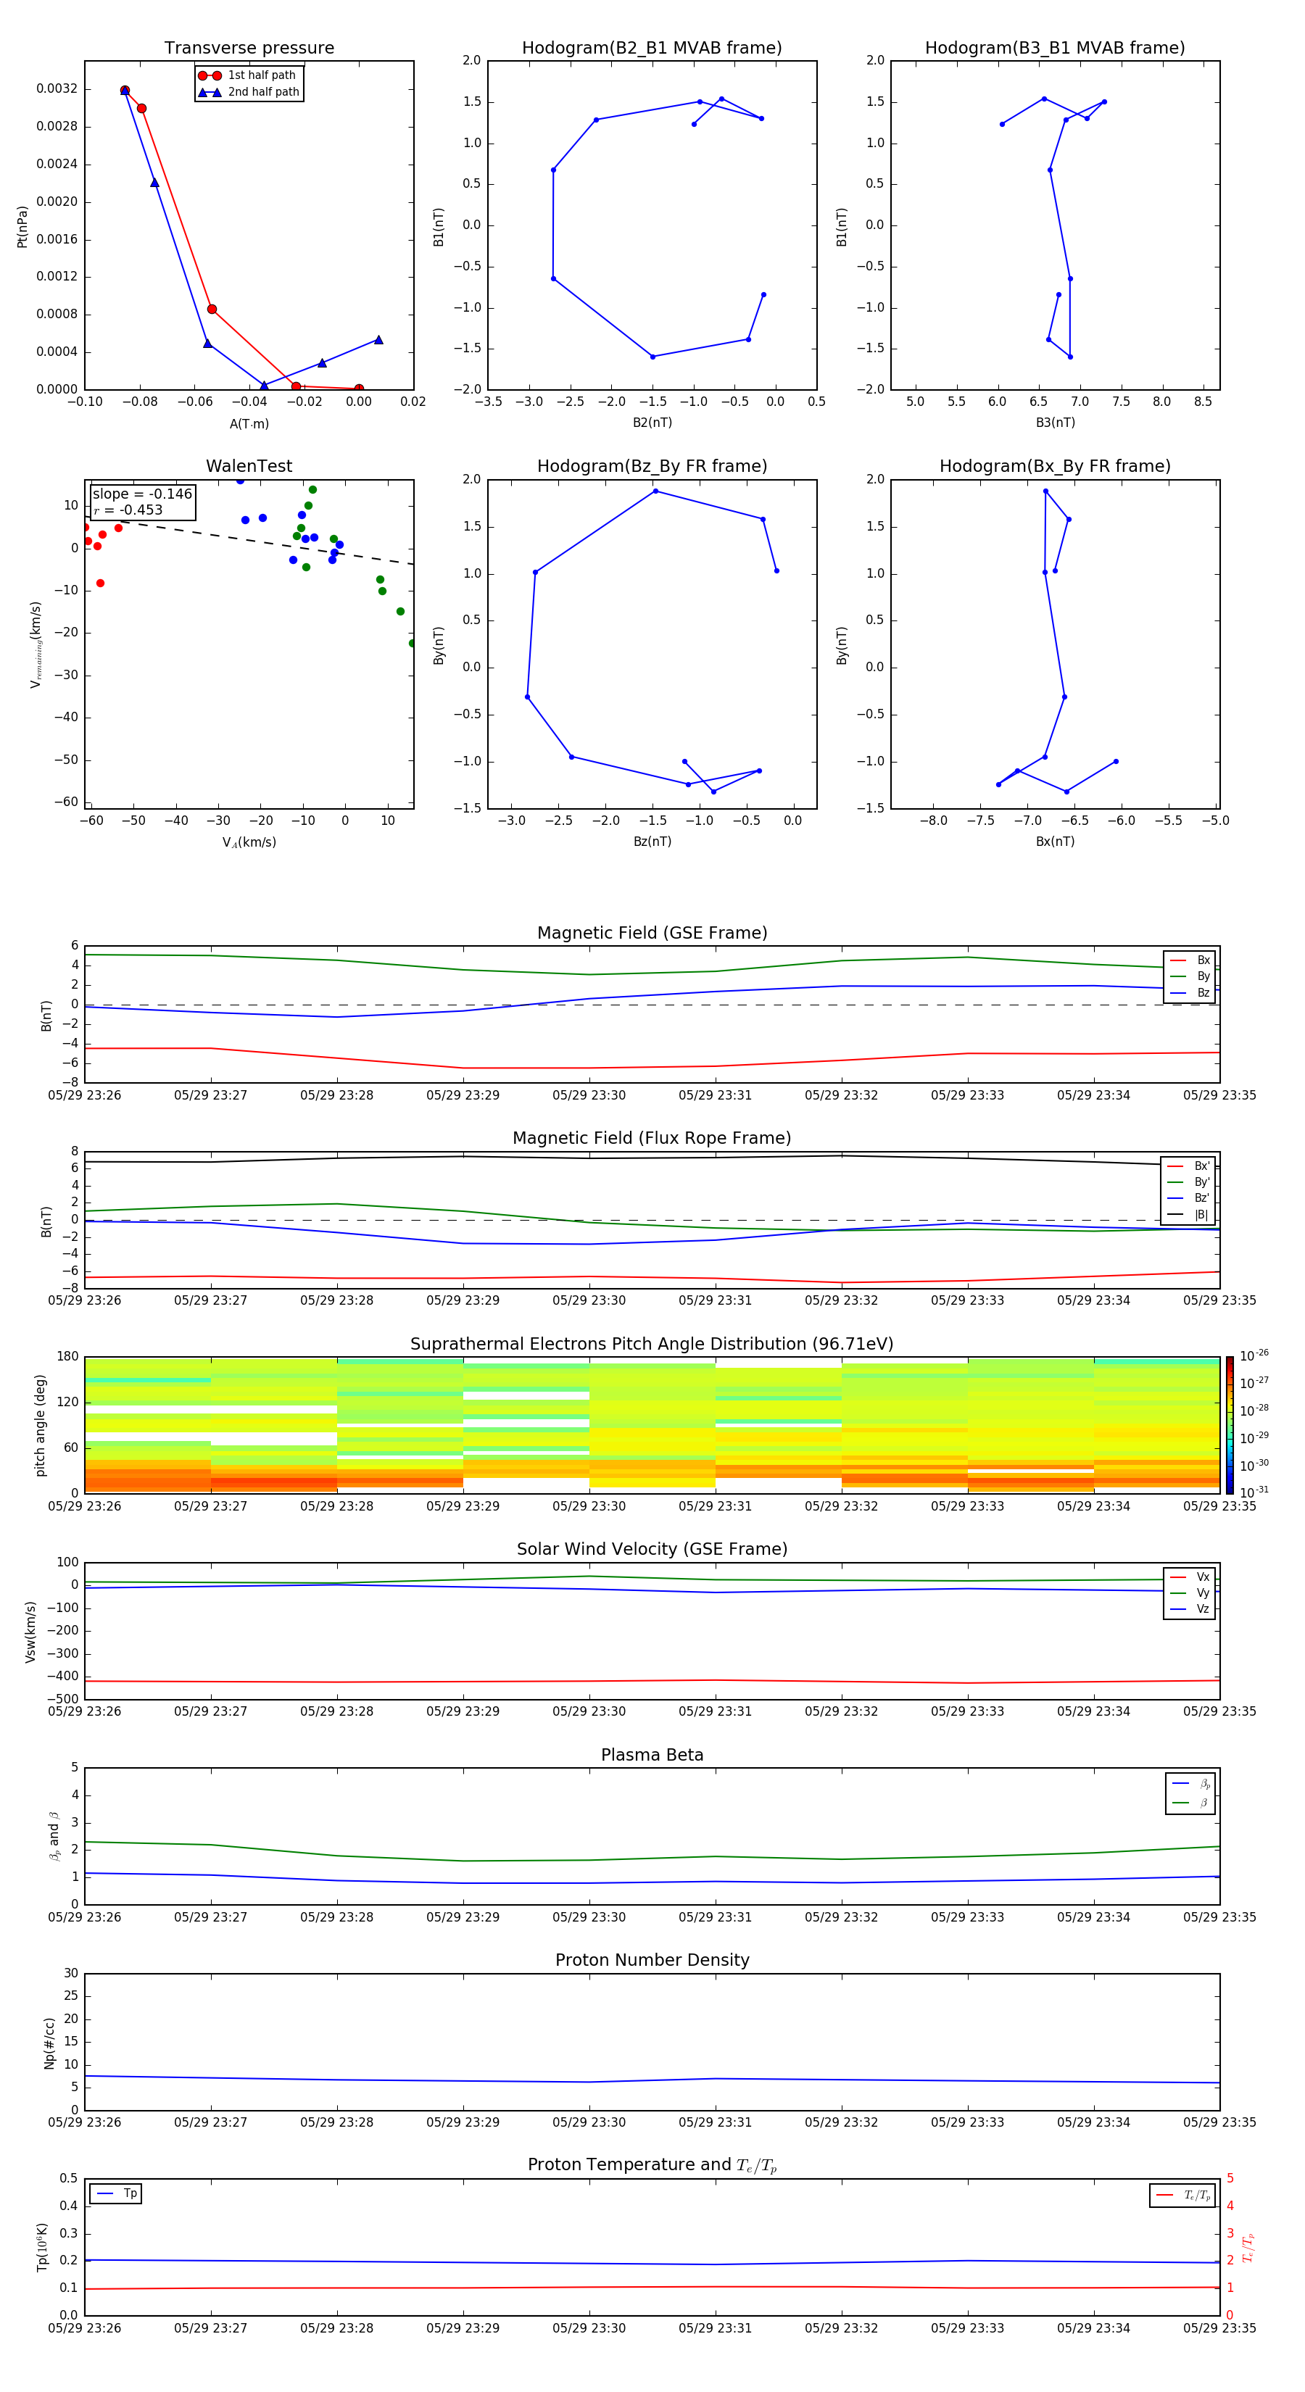Click the 'Hodogram(B2_B1 MVAB frame)' title
The height and width of the screenshot is (2392, 1305).
click(x=652, y=49)
